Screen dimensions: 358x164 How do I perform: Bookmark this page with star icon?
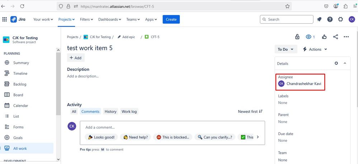287,6
